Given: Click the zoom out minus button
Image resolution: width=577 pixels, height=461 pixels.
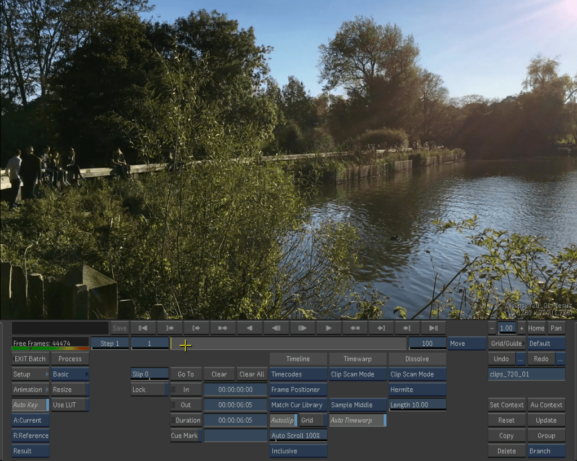Looking at the screenshot, I should pos(492,328).
